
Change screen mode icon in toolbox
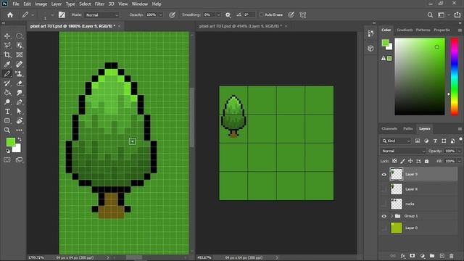[20, 159]
